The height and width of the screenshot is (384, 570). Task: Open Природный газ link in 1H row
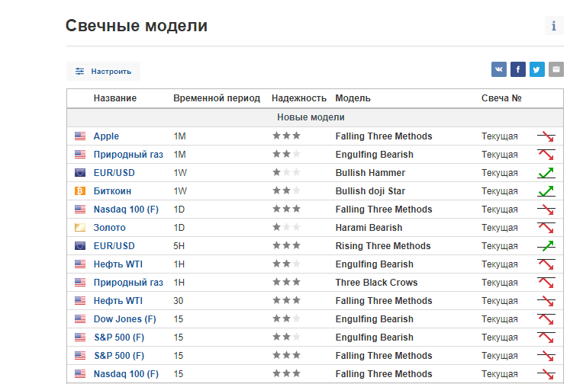pyautogui.click(x=128, y=283)
